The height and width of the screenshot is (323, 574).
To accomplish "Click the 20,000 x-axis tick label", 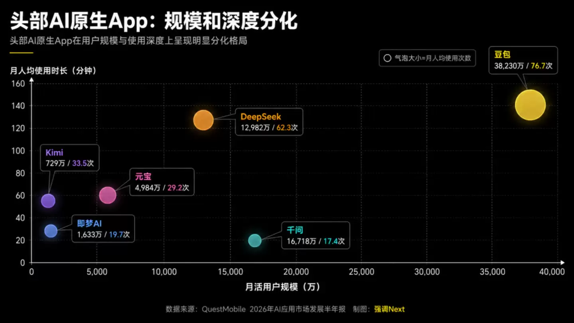I will tap(296, 272).
